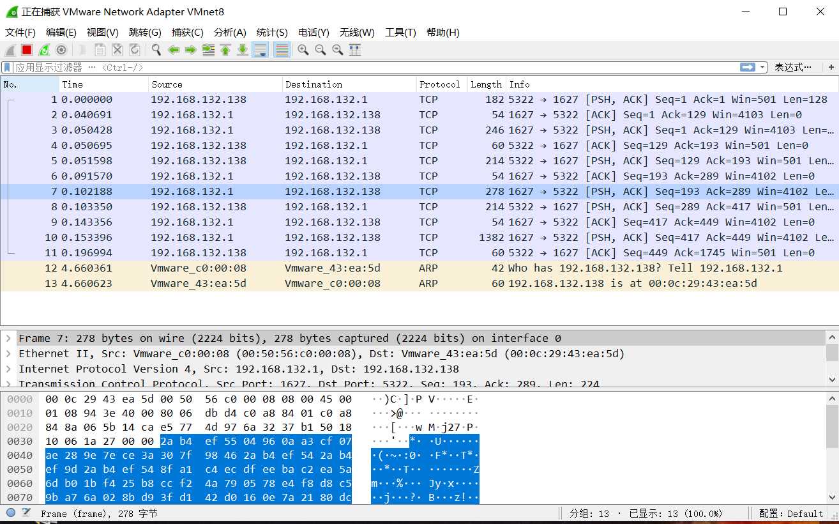The height and width of the screenshot is (524, 839).
Task: Zoom in on main window text
Action: pyautogui.click(x=303, y=50)
